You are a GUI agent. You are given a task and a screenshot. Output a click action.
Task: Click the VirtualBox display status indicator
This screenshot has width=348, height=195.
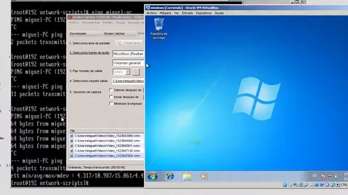pos(316,185)
